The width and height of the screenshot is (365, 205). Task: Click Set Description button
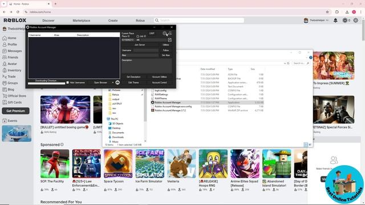coord(133,77)
